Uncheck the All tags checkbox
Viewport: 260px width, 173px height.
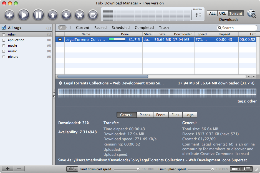[4, 28]
